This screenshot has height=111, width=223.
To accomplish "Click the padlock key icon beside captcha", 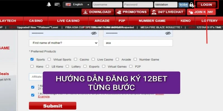I will 192,5.
